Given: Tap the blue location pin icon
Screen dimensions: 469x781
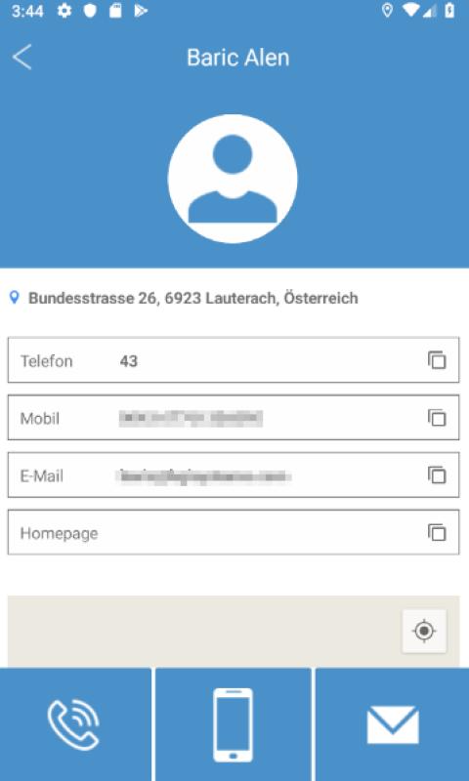Looking at the screenshot, I should pos(15,298).
